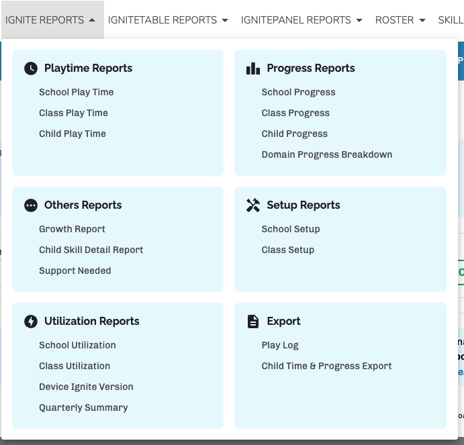The height and width of the screenshot is (445, 464).
Task: Click the tools icon beside Setup Reports
Action: (253, 205)
